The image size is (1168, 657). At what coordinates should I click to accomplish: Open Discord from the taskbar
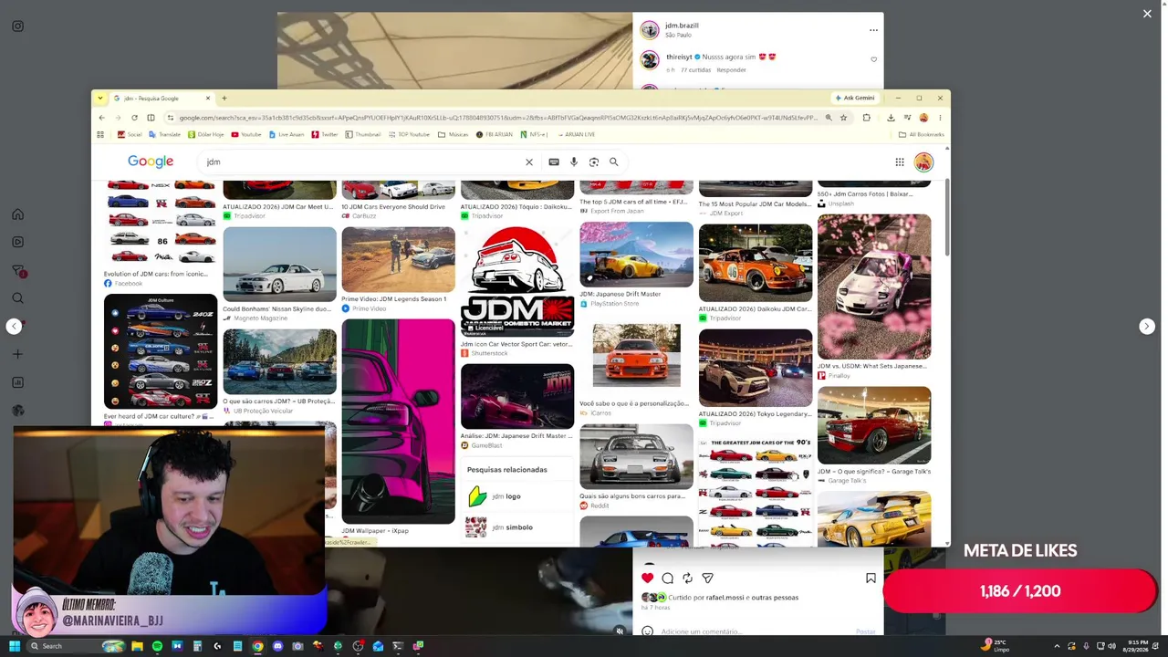(277, 646)
